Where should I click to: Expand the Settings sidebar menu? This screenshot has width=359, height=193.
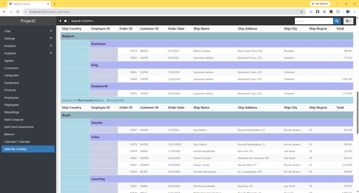[x=28, y=38]
